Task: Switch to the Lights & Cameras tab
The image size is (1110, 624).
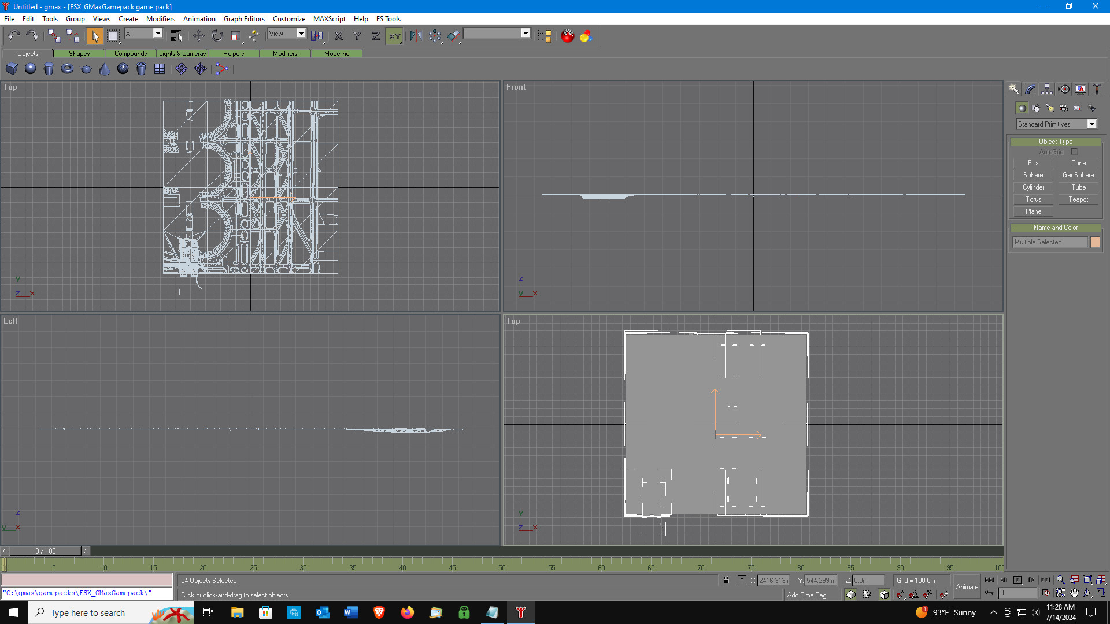Action: [182, 54]
